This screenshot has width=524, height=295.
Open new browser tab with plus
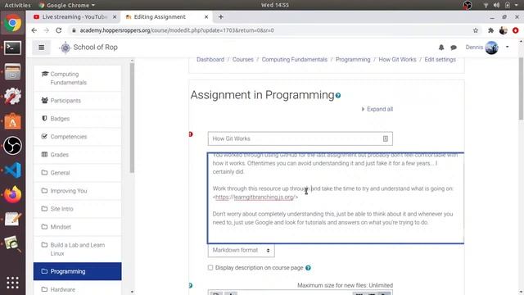[x=220, y=16]
